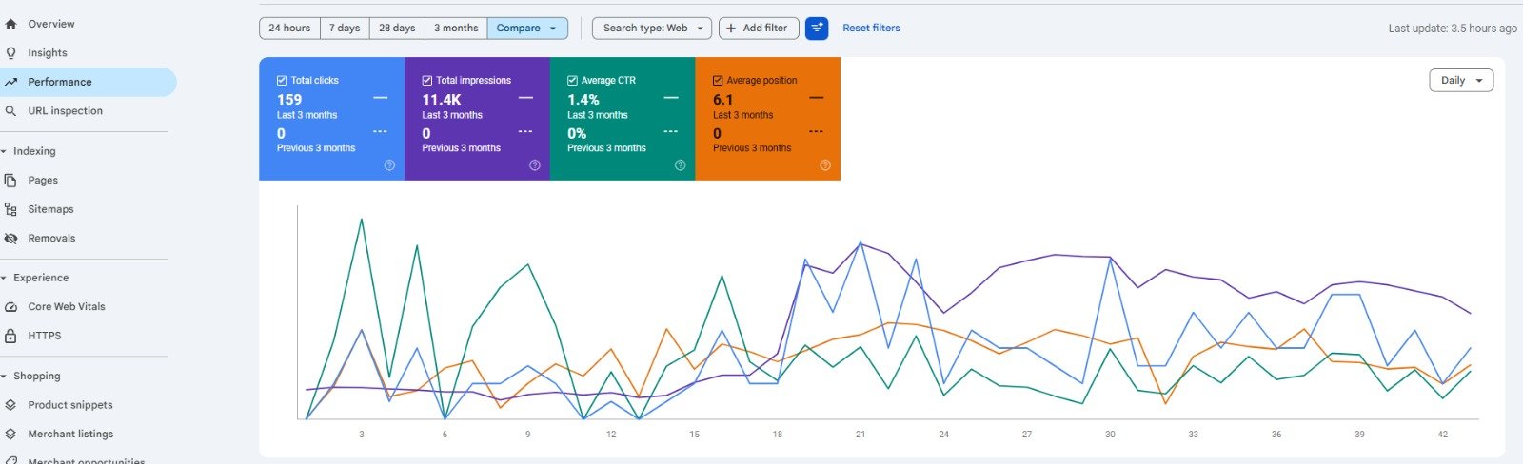
Task: Click the 1.4% average CTR value
Action: (x=583, y=99)
